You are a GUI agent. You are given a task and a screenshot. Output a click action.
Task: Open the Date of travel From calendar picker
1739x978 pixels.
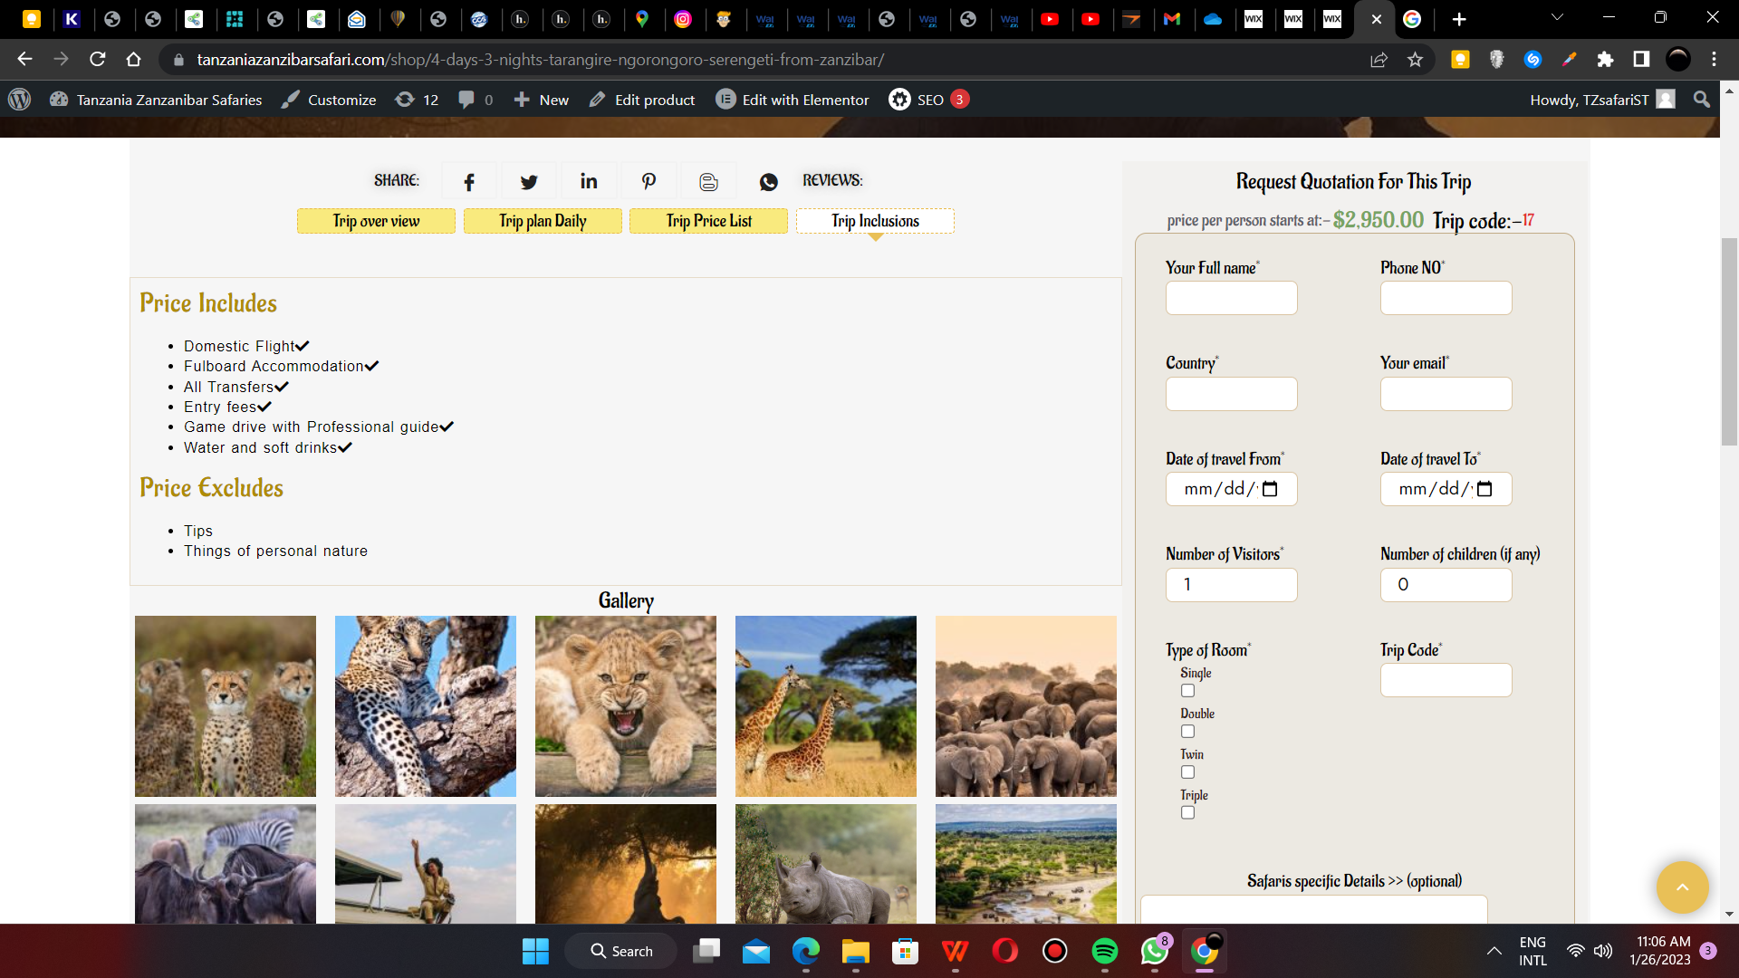1270,489
